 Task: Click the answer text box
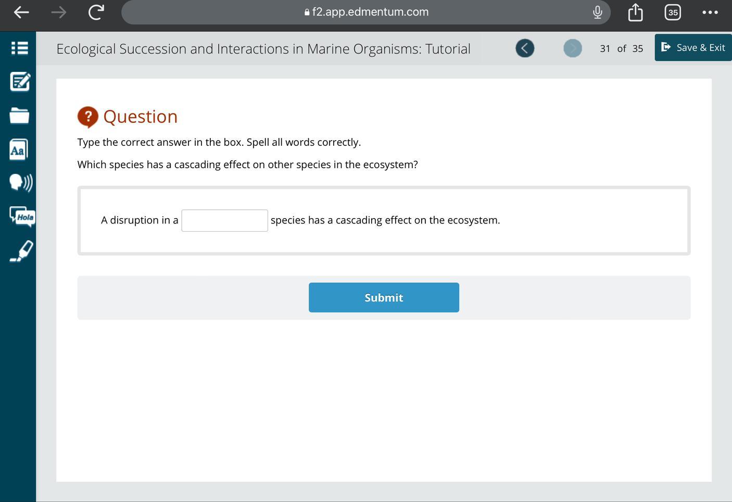pos(224,220)
